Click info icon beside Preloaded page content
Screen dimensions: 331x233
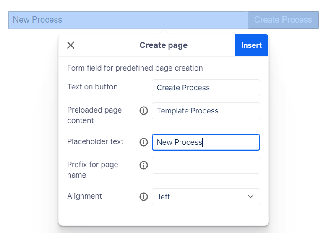point(143,111)
